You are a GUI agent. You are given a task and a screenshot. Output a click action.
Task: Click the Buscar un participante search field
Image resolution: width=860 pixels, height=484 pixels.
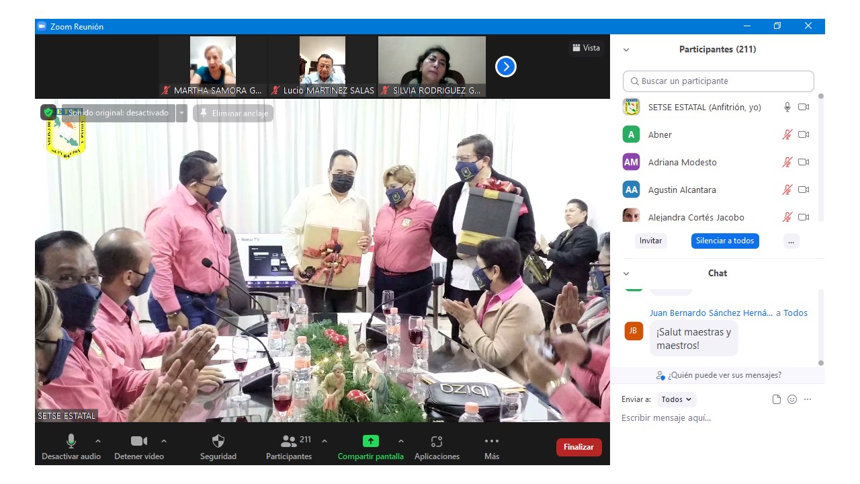click(x=718, y=81)
